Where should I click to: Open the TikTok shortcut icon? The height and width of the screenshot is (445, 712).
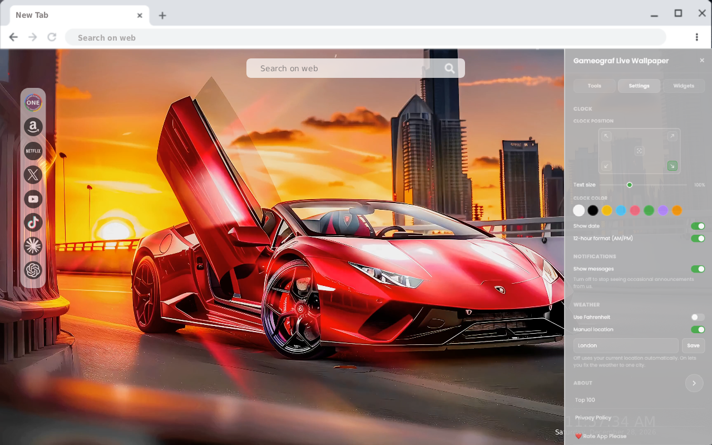point(33,222)
